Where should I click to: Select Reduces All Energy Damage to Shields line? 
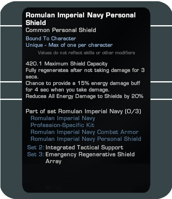[85, 96]
